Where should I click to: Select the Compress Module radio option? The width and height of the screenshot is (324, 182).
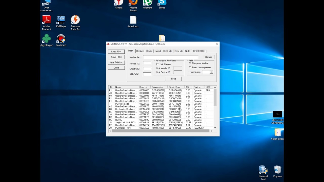(x=190, y=63)
